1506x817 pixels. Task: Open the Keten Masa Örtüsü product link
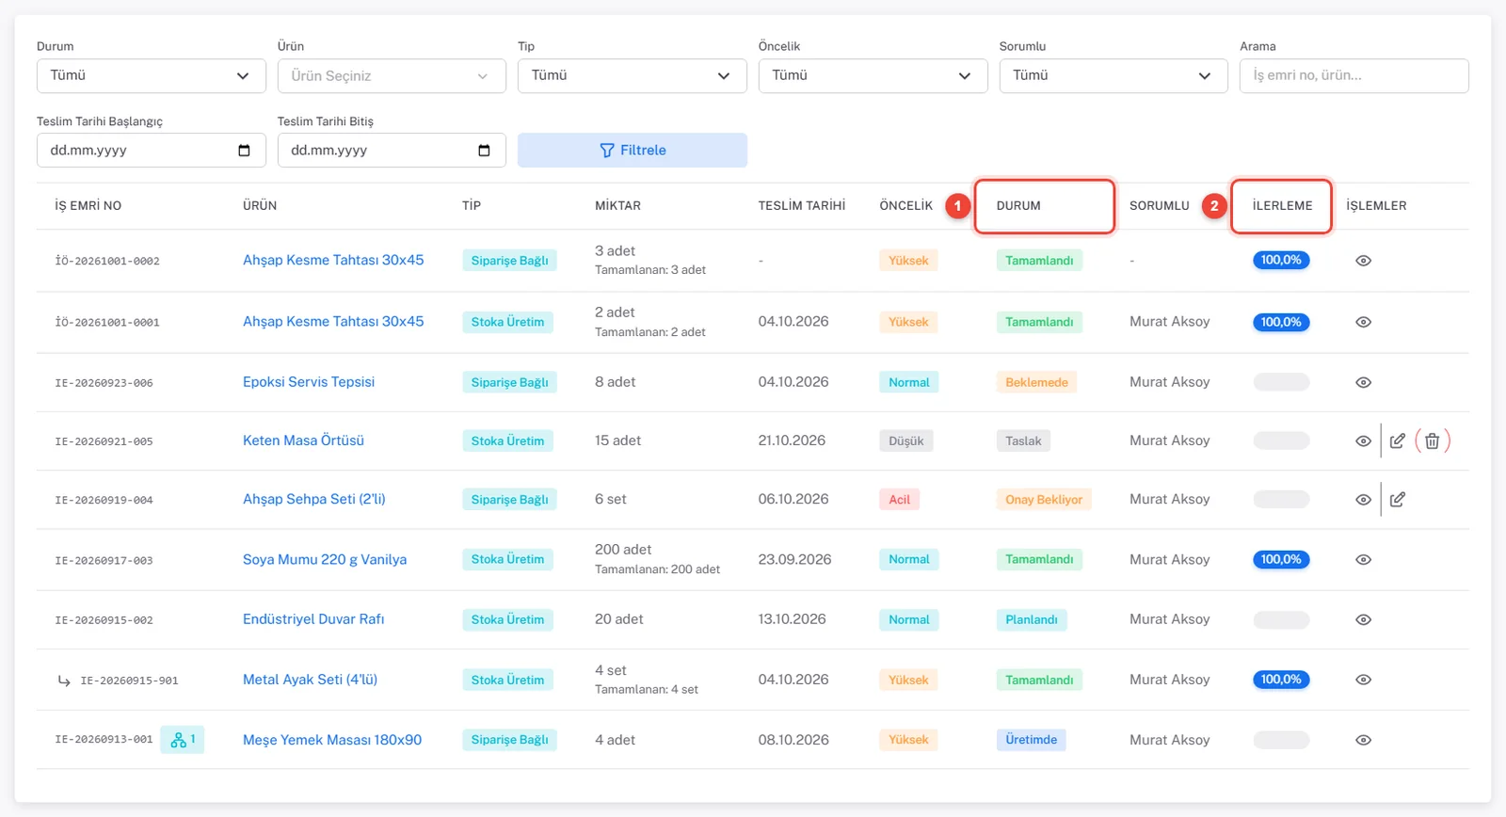tap(303, 441)
